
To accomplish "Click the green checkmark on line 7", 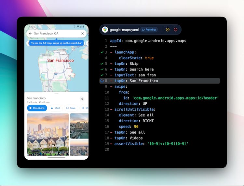I will [x=102, y=75].
